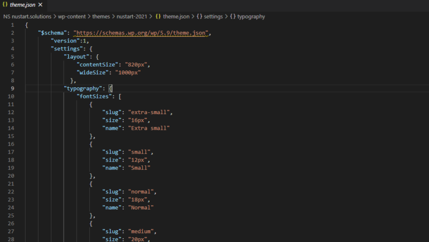Viewport: 429px width, 242px height.
Task: Click line number 1 in gutter
Action: (x=13, y=25)
